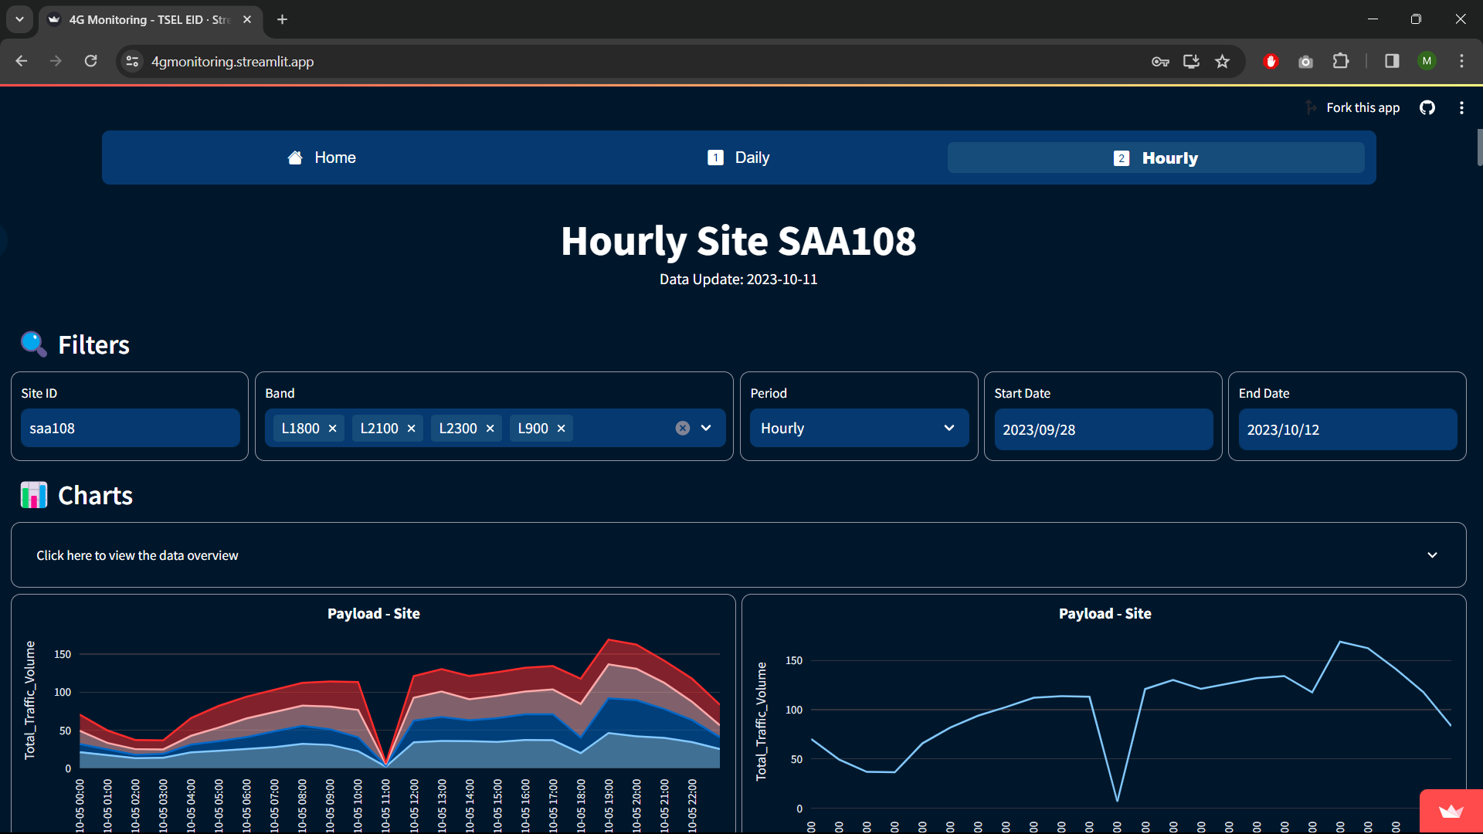Bookmark this page with the star icon
This screenshot has width=1483, height=834.
click(x=1222, y=62)
